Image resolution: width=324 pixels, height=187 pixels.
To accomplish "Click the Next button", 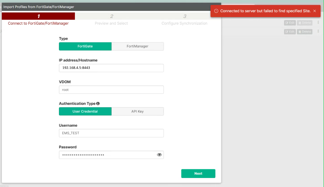I will [198, 173].
